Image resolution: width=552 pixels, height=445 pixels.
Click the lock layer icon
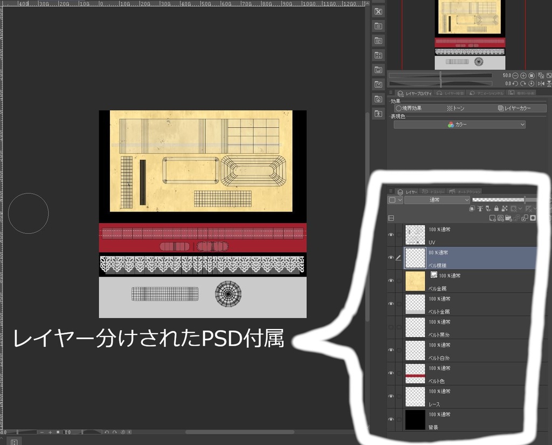[496, 209]
